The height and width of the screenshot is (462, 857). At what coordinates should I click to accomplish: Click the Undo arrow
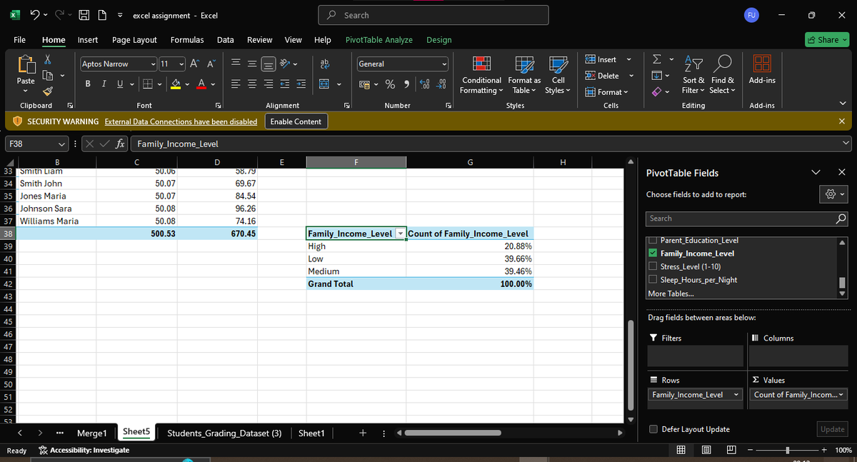coord(34,15)
